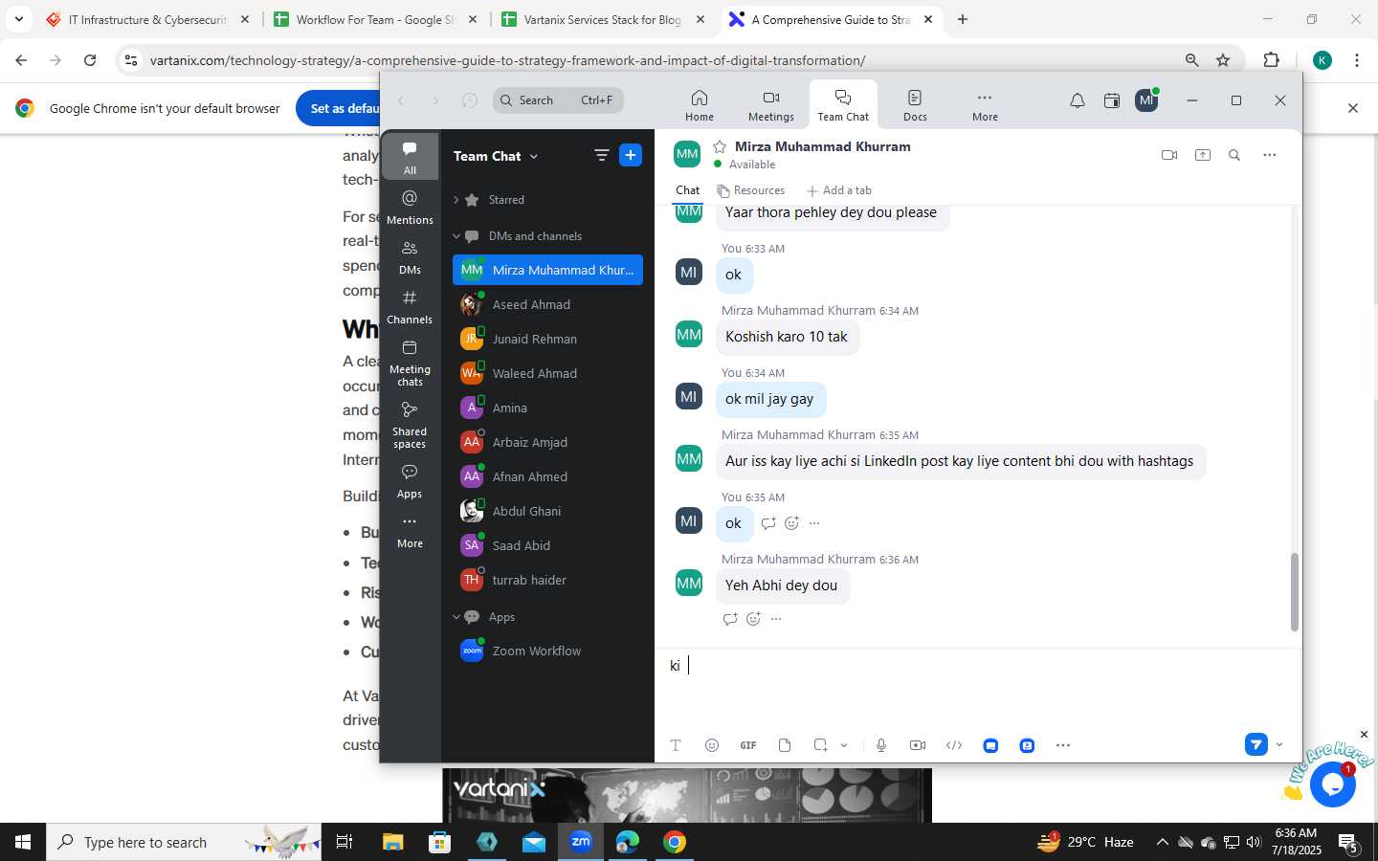Open Chrome extensions puzzle icon
The image size is (1378, 861).
tap(1271, 60)
